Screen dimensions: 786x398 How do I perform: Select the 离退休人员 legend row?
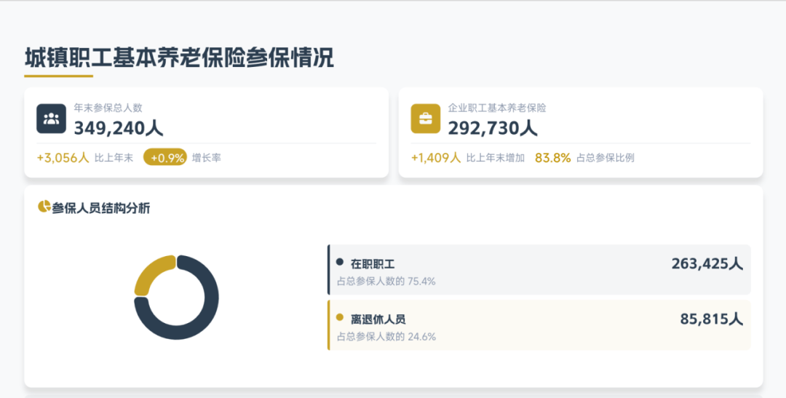(539, 325)
